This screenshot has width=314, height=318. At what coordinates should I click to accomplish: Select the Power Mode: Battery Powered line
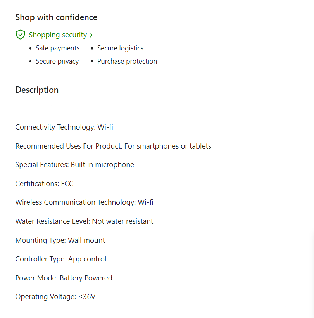pos(64,278)
